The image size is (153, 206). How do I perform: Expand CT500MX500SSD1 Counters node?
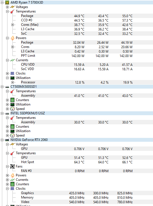[x=7, y=100]
